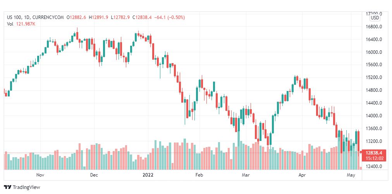Click the 15200.0 price axis label
This screenshot has height=194, width=392.
(x=374, y=77)
